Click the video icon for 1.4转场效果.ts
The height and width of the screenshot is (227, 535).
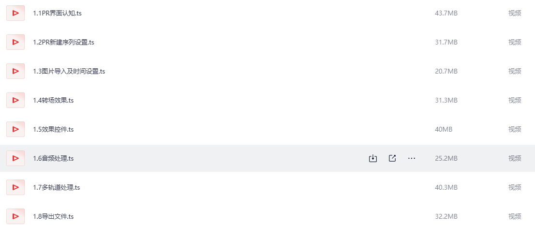click(x=15, y=100)
